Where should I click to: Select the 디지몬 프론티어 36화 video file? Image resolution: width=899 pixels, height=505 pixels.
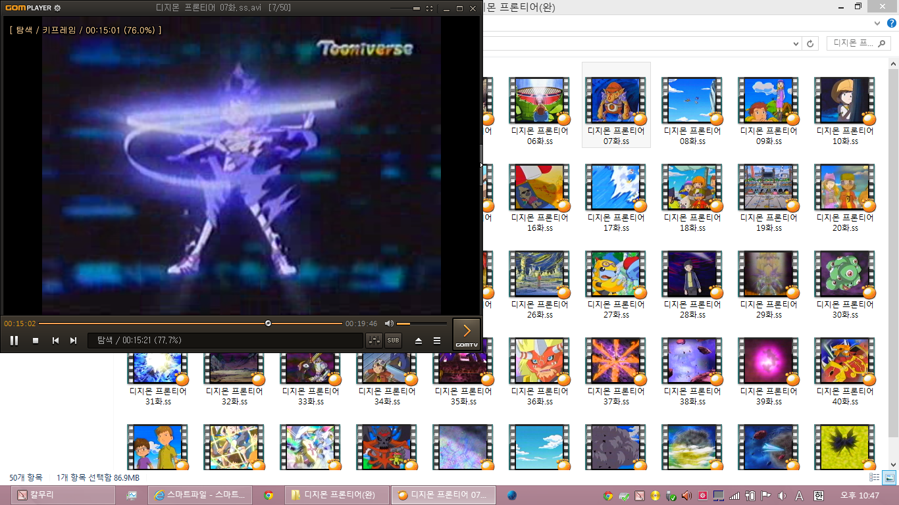point(540,372)
